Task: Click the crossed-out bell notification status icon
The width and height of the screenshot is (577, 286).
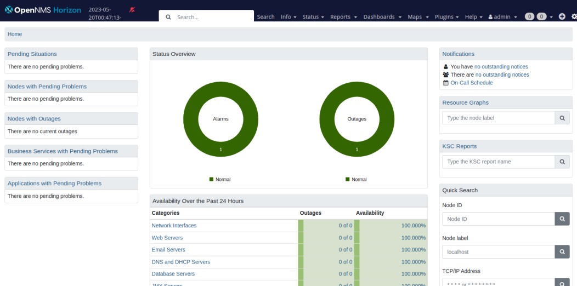Action: [x=132, y=10]
